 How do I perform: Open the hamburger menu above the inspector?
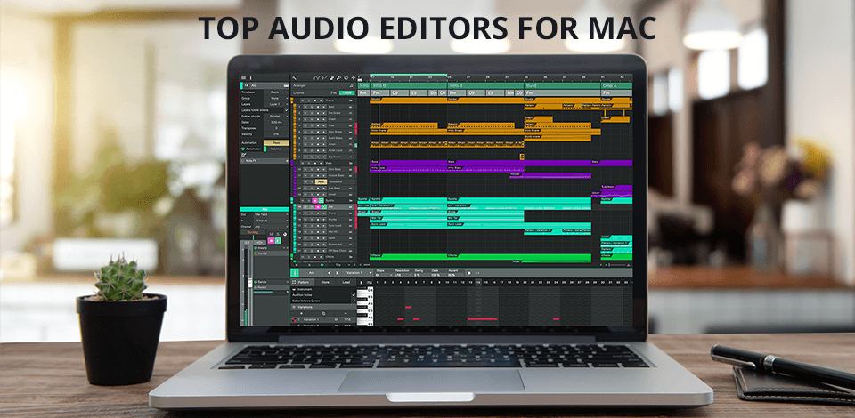click(244, 78)
